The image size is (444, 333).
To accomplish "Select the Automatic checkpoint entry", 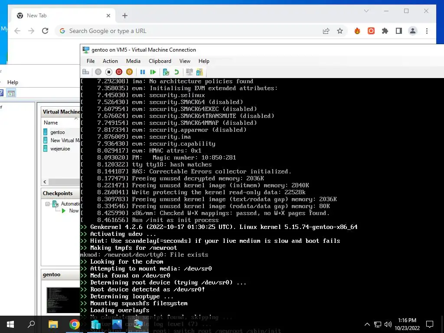I will pos(71,204).
